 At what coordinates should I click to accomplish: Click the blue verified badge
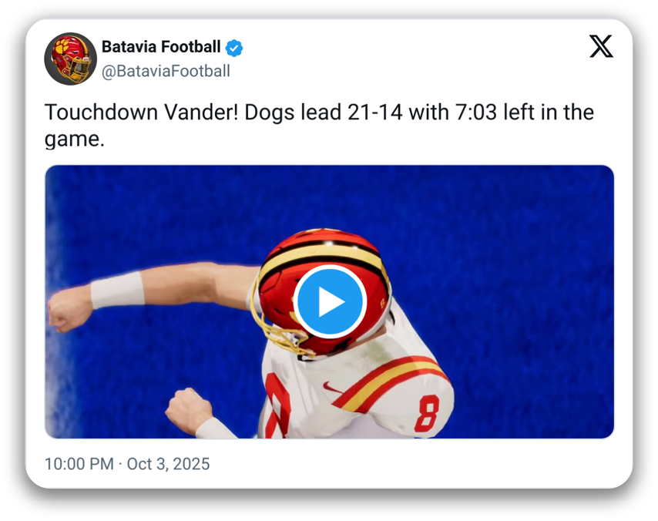click(x=234, y=48)
